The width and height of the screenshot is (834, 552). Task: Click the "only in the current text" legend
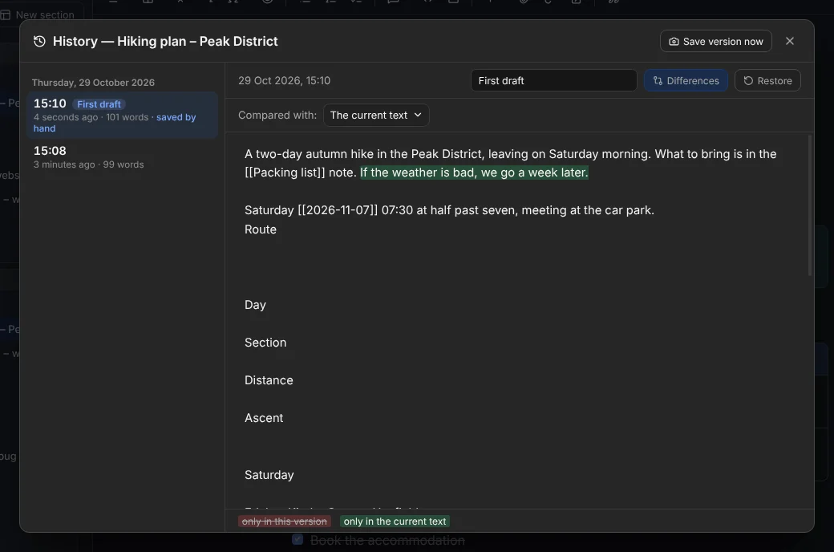coord(395,522)
